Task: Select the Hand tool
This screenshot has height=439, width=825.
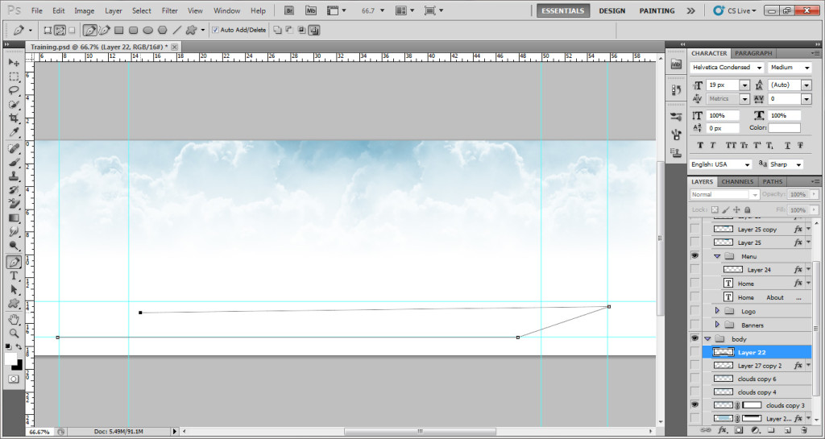Action: point(14,319)
